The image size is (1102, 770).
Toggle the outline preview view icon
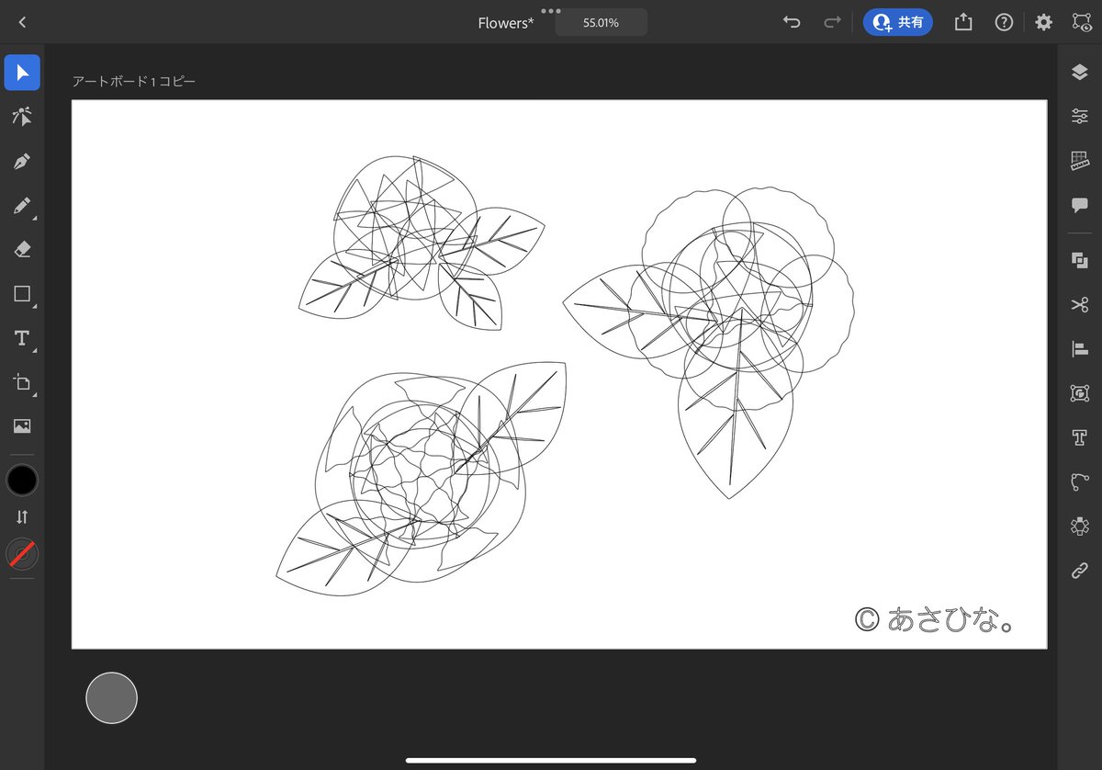[x=1081, y=22]
